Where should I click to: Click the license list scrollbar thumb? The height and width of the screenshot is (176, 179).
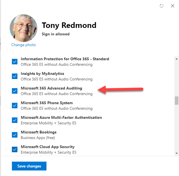(177, 101)
